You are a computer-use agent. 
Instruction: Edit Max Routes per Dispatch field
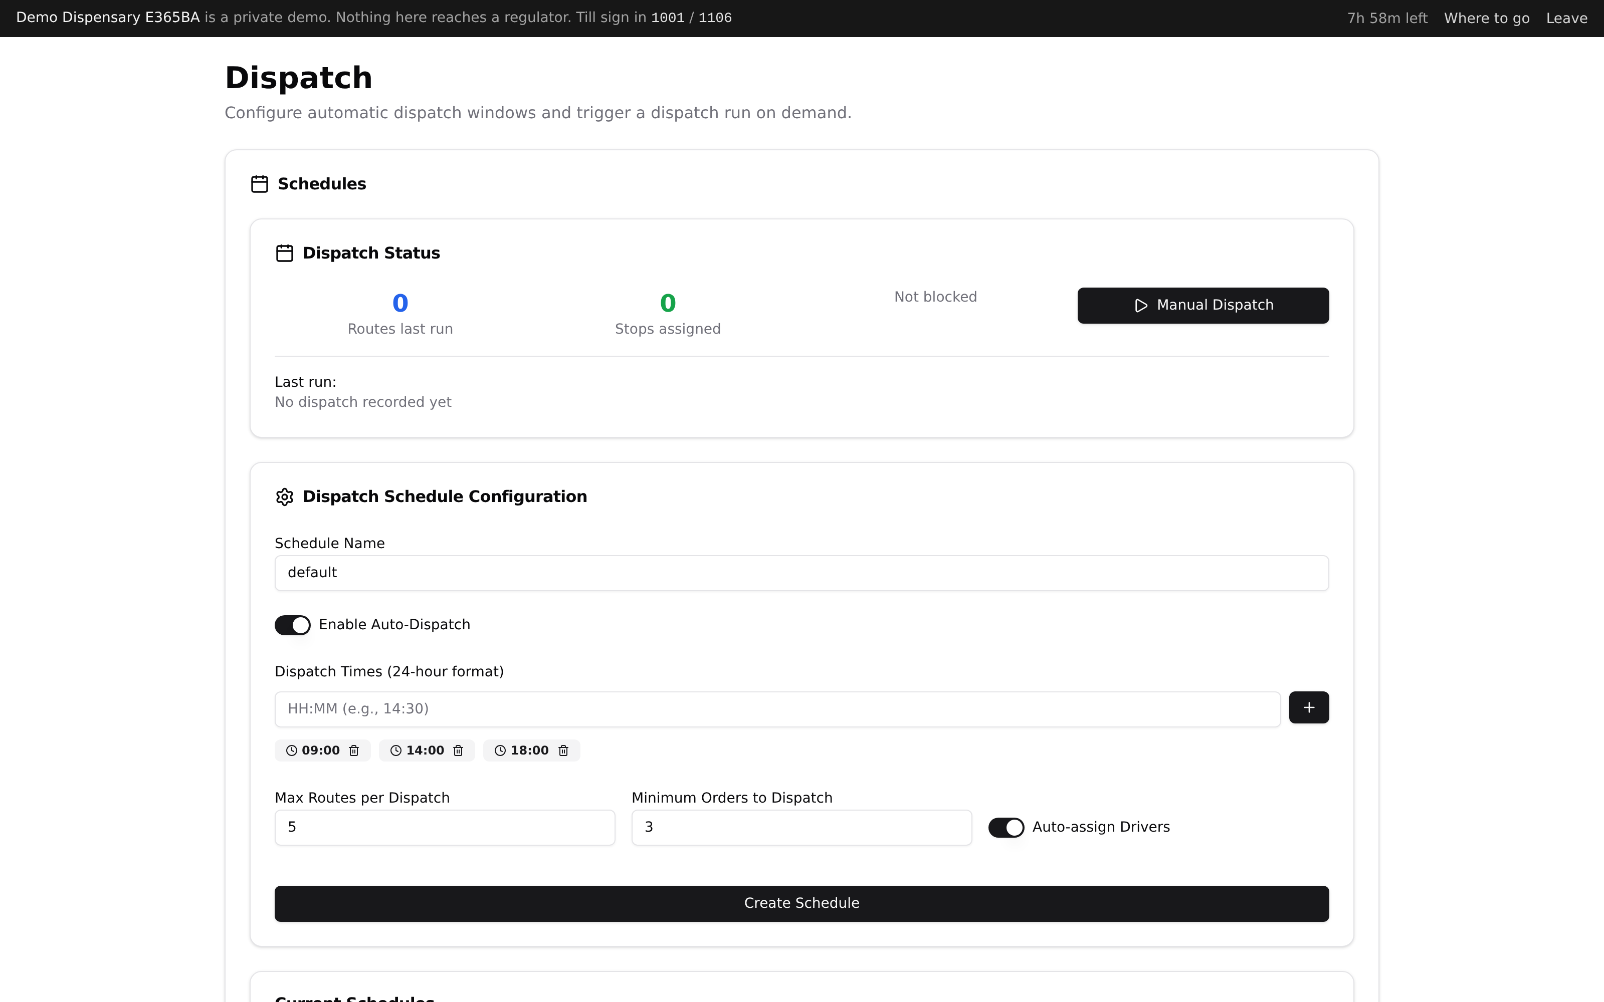point(445,827)
